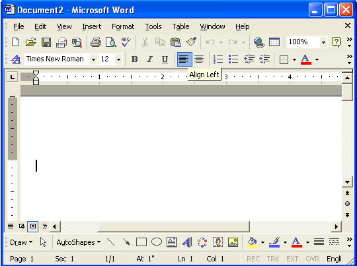This screenshot has width=357, height=266.
Task: Toggle Underline formatting
Action: (x=165, y=59)
